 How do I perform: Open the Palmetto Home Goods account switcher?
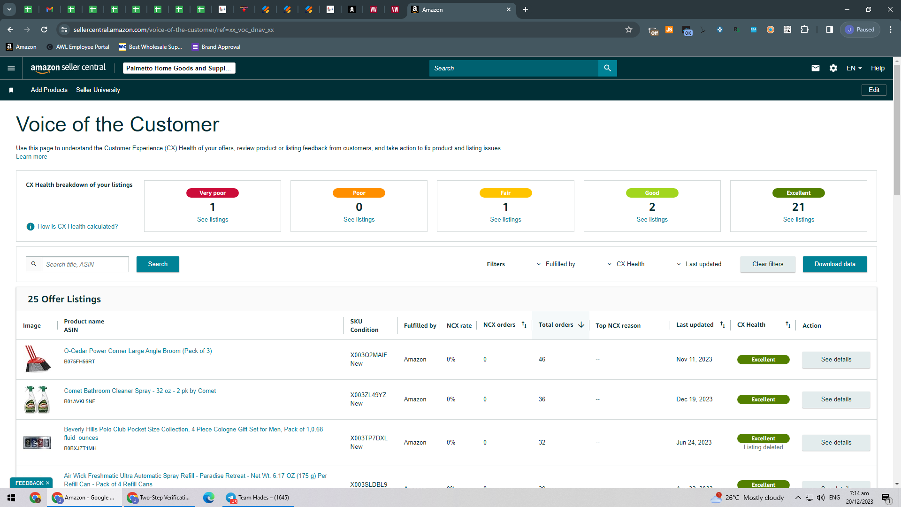(179, 68)
